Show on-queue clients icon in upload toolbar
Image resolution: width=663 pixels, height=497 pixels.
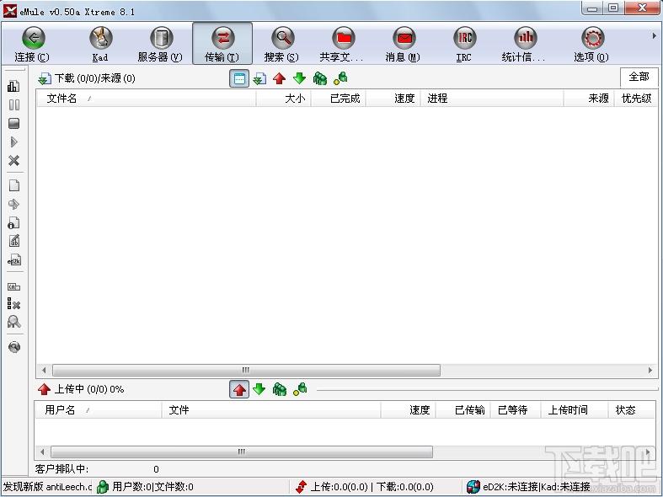280,389
